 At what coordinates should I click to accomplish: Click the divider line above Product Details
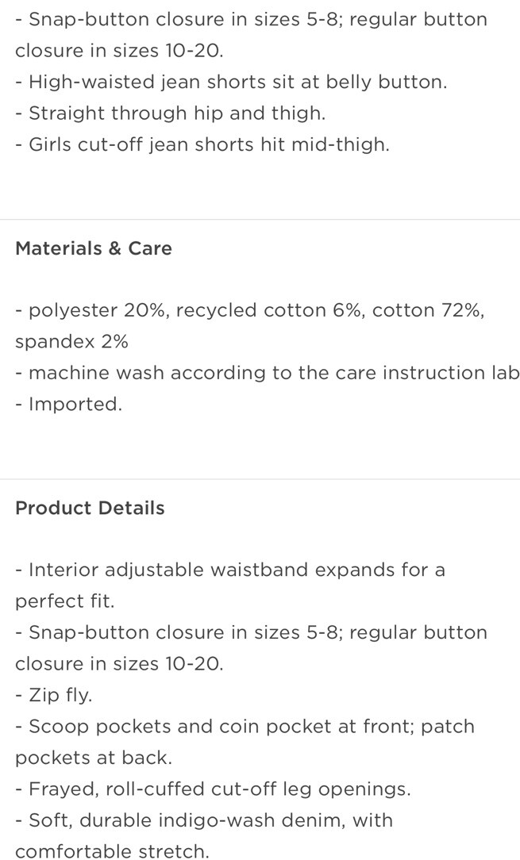[260, 479]
